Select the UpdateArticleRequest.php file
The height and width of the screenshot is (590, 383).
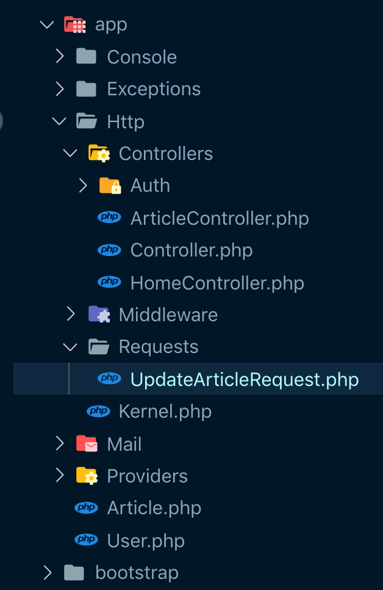244,379
